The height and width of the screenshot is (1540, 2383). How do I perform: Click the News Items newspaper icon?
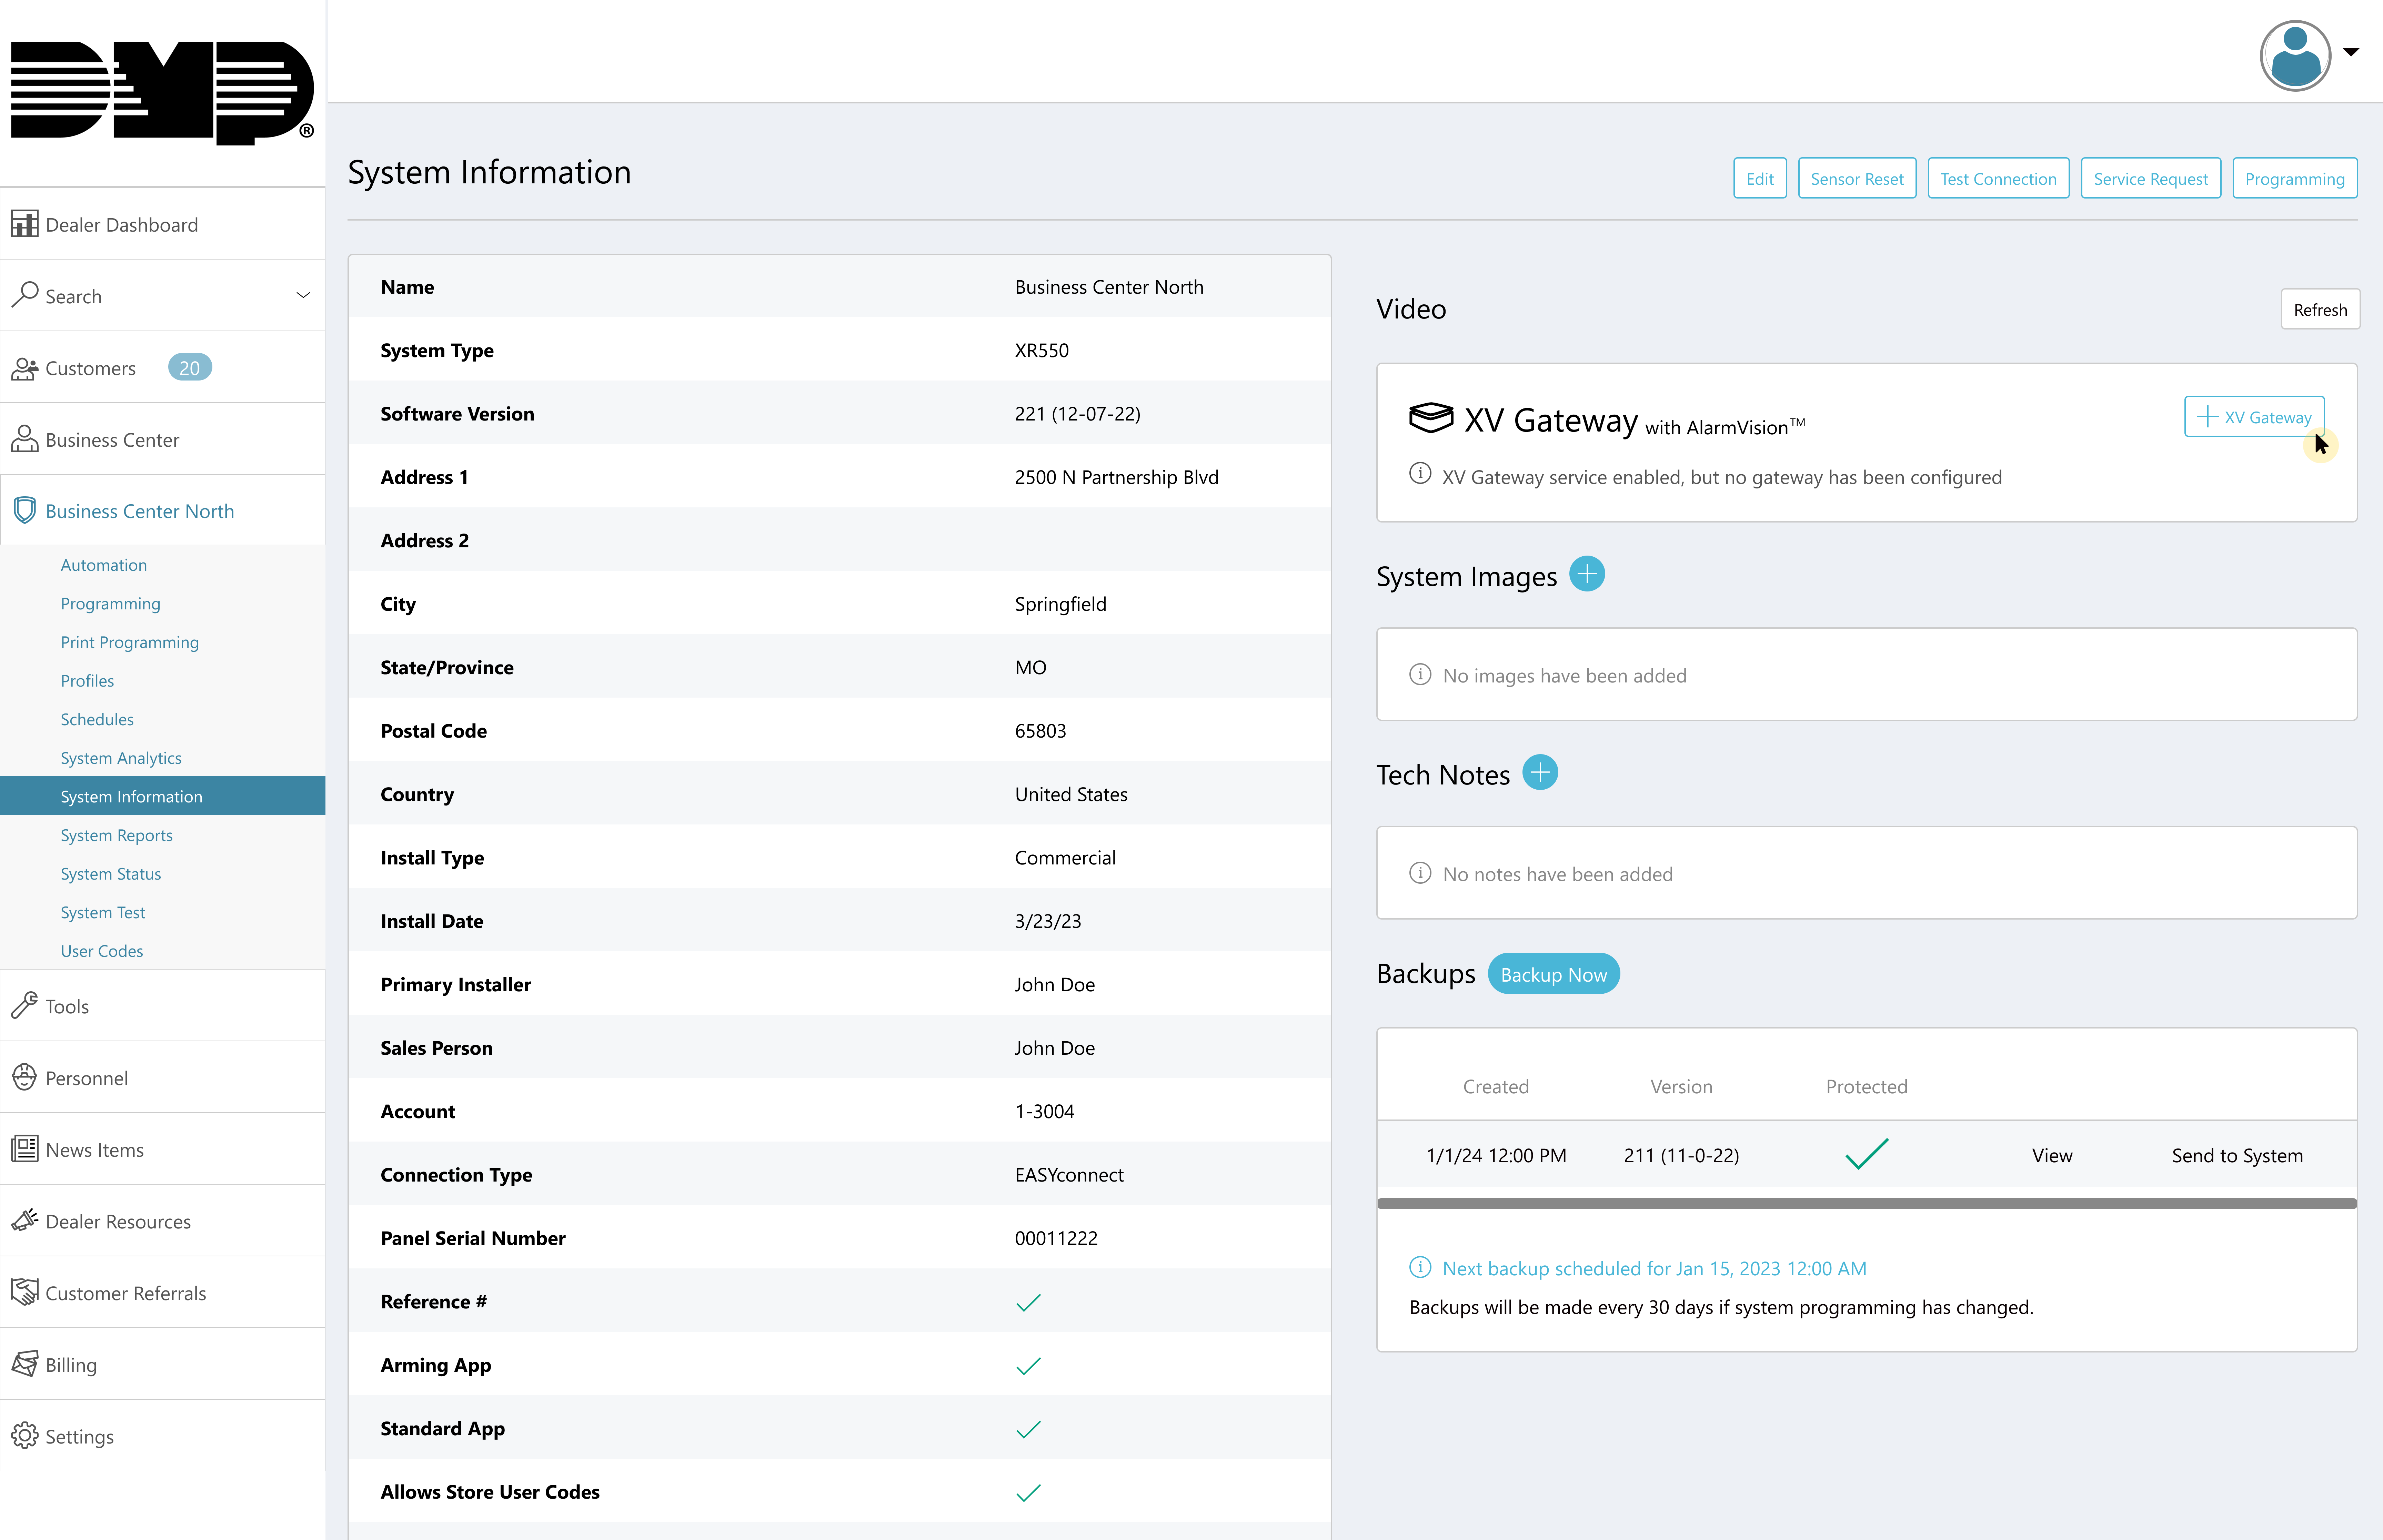(25, 1149)
